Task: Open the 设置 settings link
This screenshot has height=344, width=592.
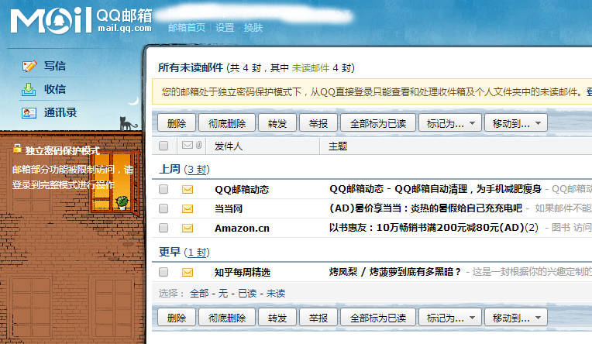Action: [x=225, y=28]
